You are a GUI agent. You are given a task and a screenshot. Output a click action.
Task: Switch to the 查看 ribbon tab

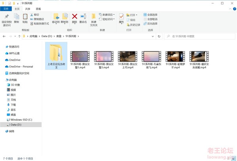pos(38,9)
